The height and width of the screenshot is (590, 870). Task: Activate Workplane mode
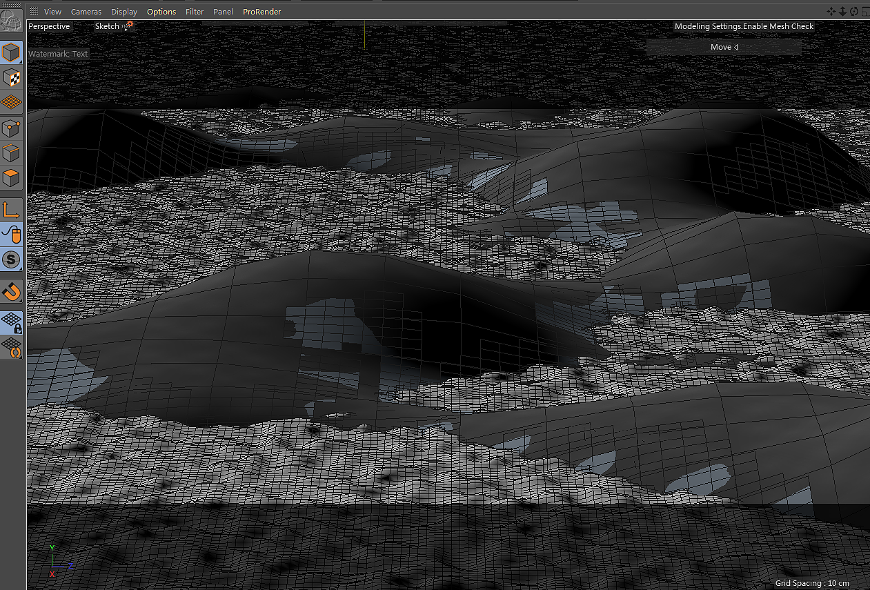pyautogui.click(x=12, y=102)
